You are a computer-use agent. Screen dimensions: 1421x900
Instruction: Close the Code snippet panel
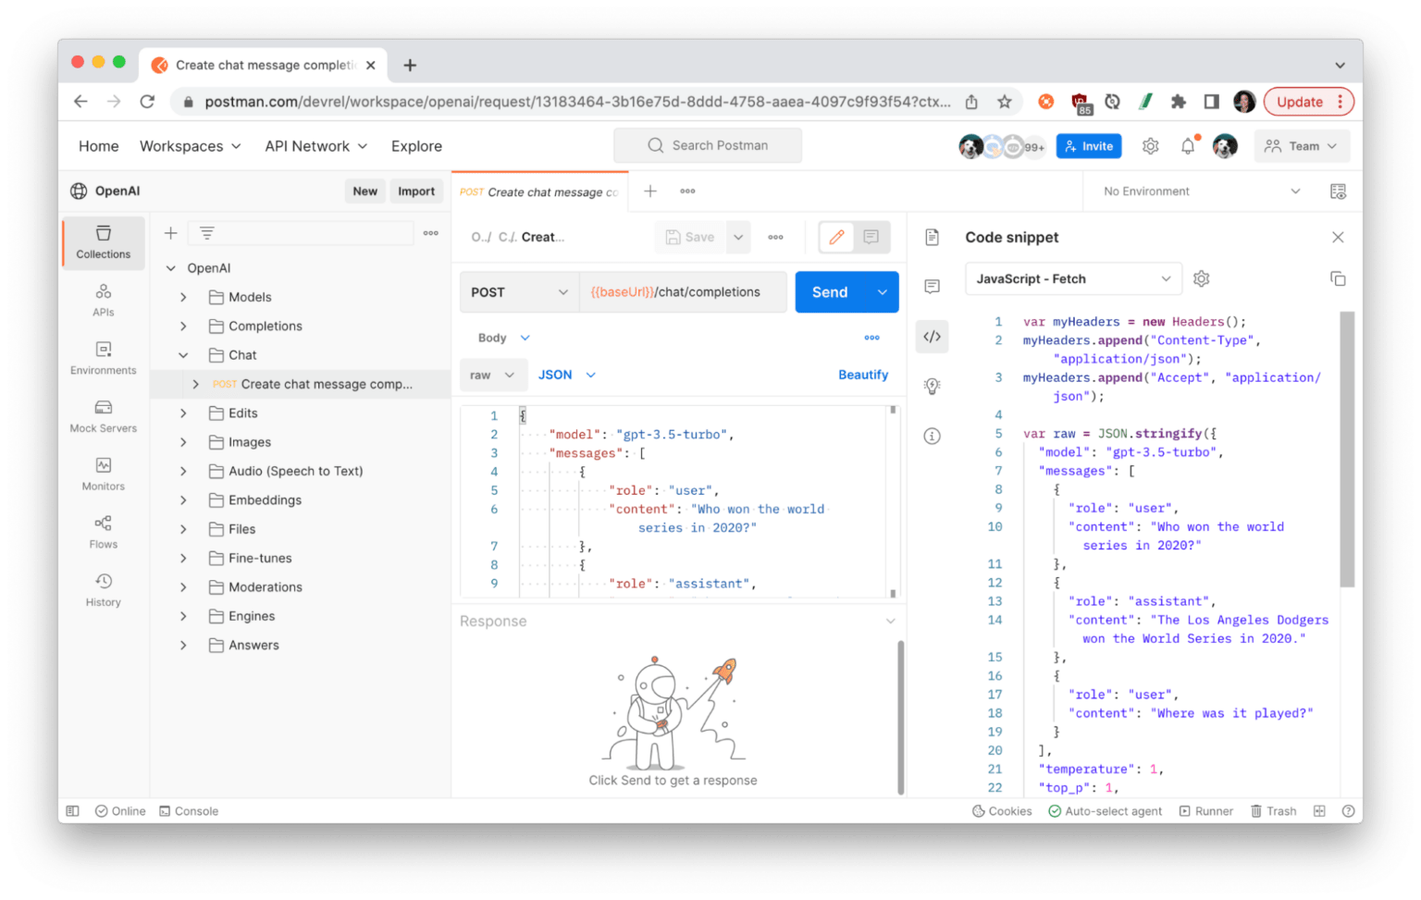[x=1338, y=237]
